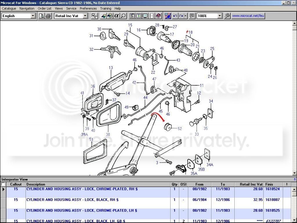The width and height of the screenshot is (297, 223).
Task: Click the flag language/market icon
Action: tap(168, 16)
